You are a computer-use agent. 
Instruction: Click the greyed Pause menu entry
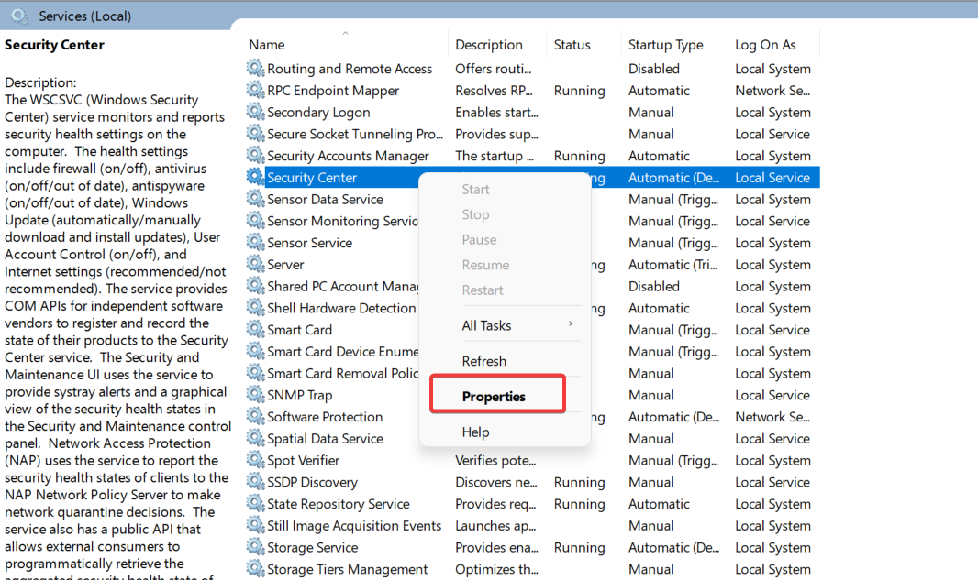[479, 240]
